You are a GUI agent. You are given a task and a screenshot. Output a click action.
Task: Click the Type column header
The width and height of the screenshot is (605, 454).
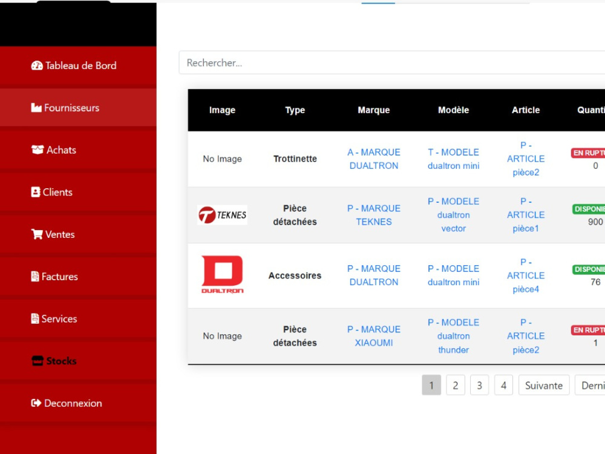click(x=295, y=110)
